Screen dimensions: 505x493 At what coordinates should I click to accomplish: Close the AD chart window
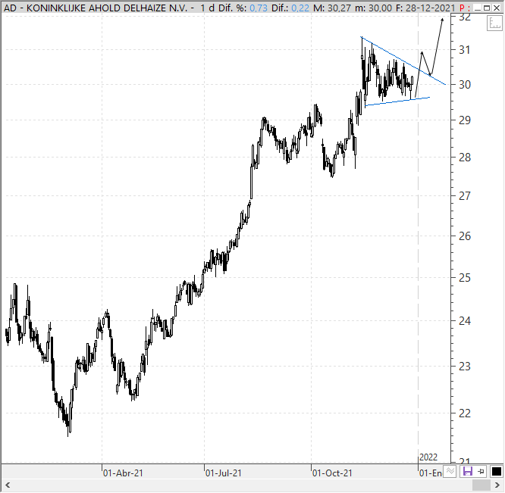coord(497,8)
